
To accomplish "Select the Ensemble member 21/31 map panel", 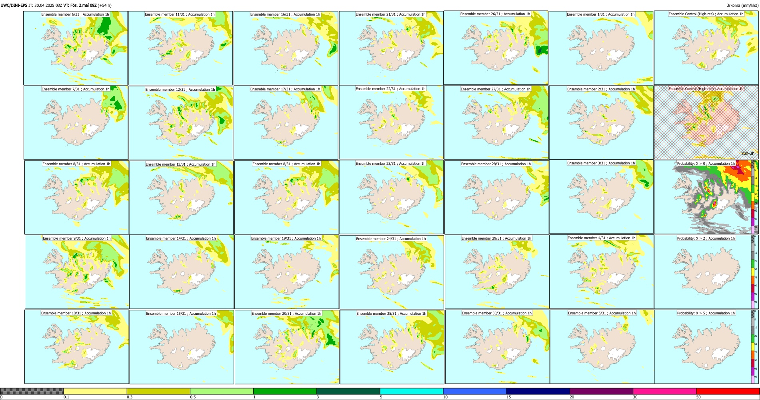I will click(x=391, y=48).
